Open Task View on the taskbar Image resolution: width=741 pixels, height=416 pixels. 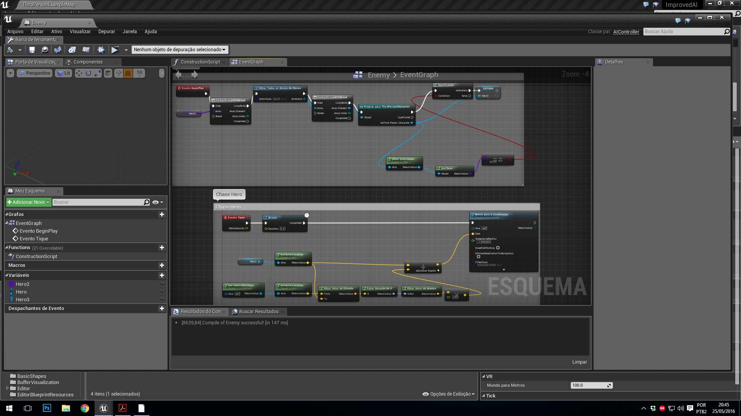pyautogui.click(x=28, y=408)
